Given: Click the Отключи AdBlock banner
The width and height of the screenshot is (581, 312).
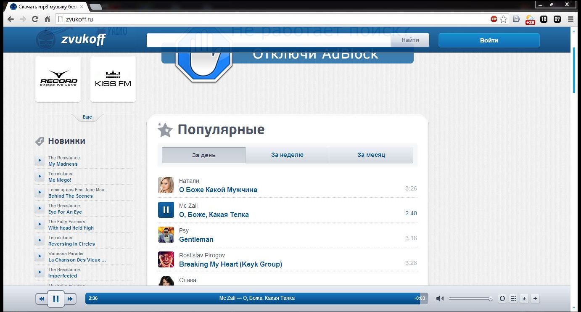Looking at the screenshot, I should pyautogui.click(x=288, y=55).
